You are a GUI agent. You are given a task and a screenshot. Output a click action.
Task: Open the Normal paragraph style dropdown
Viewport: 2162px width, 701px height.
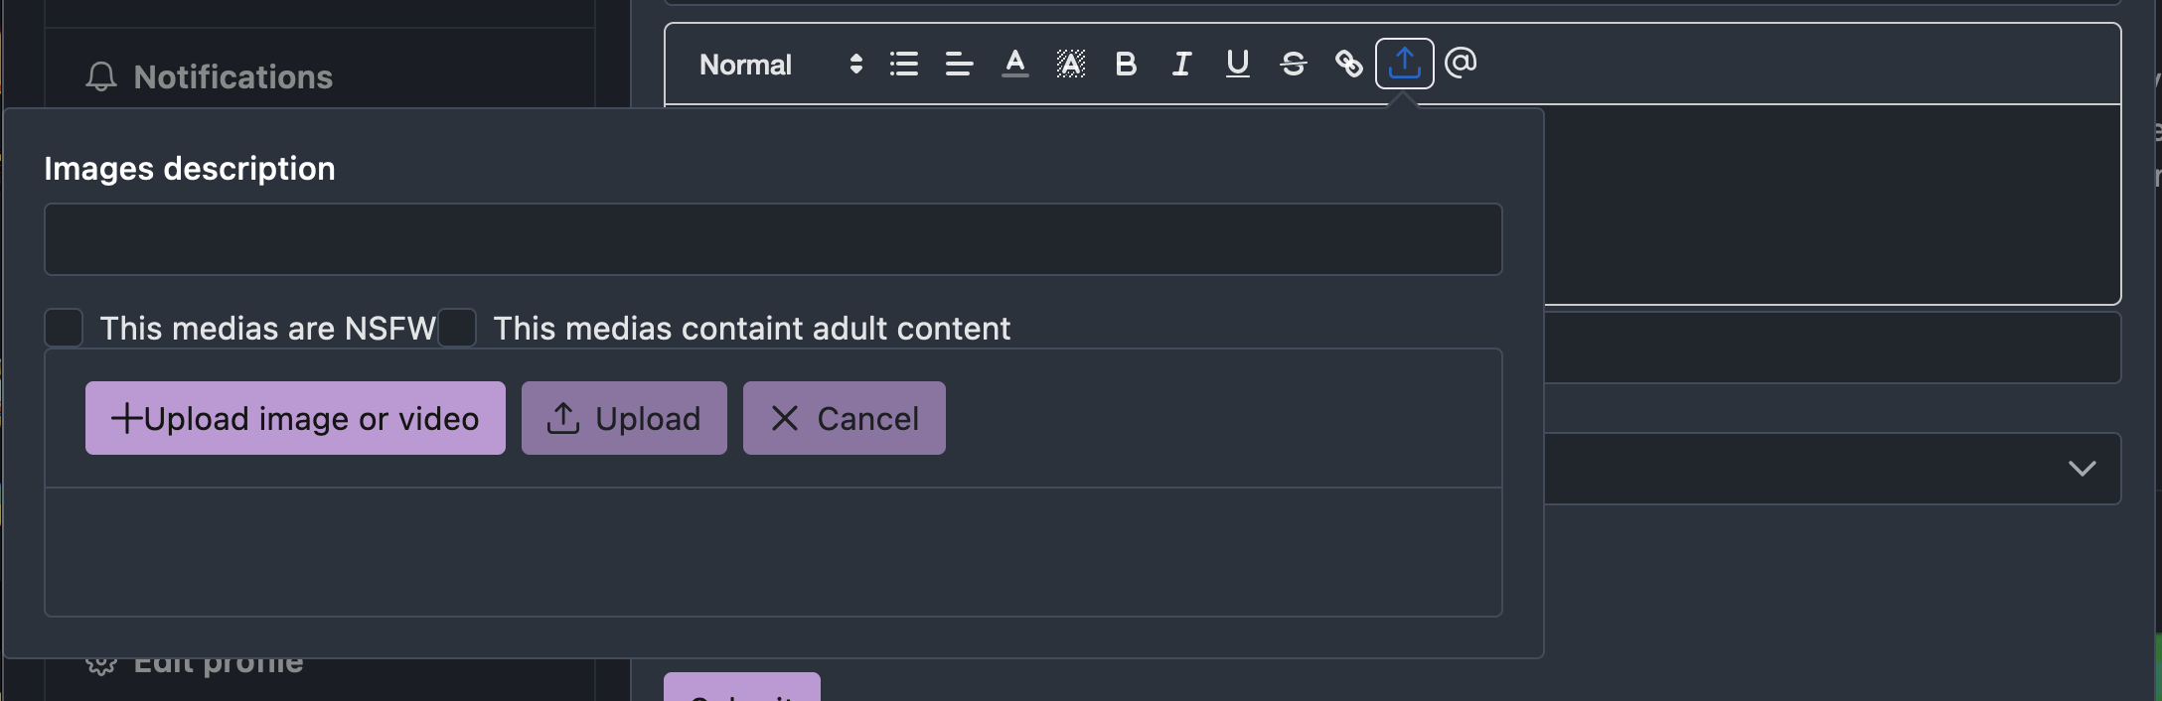[745, 64]
